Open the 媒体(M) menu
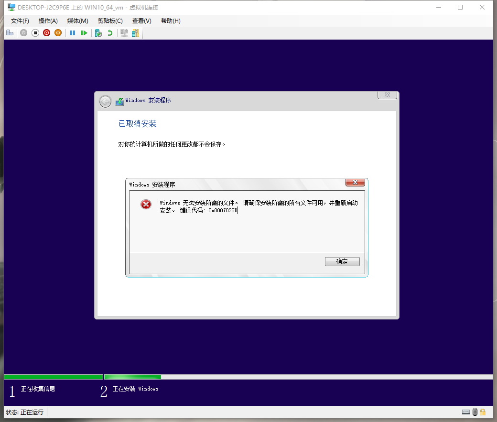 click(77, 21)
